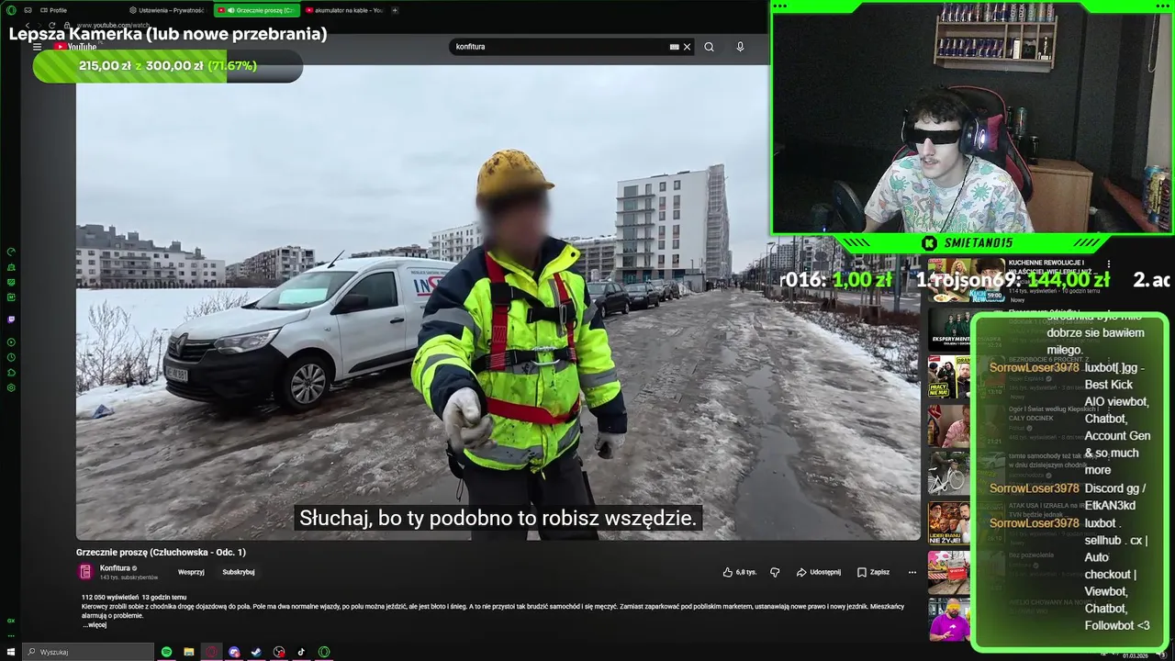The width and height of the screenshot is (1175, 661).
Task: Open TikTok from the taskbar
Action: tap(301, 652)
